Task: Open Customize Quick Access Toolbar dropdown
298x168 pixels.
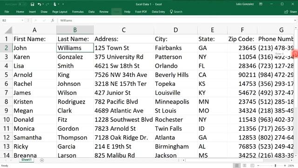Action: (63, 4)
